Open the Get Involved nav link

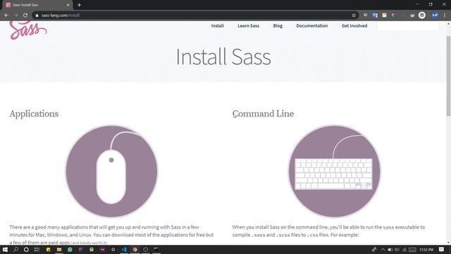pyautogui.click(x=354, y=25)
